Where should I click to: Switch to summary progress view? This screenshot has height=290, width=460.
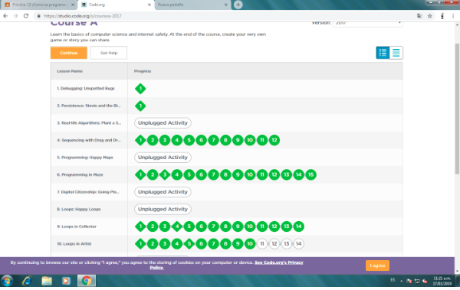pos(383,53)
